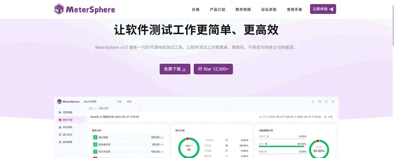Click the 报告 breadcrumb link
This screenshot has width=394, height=158.
(x=91, y=108)
